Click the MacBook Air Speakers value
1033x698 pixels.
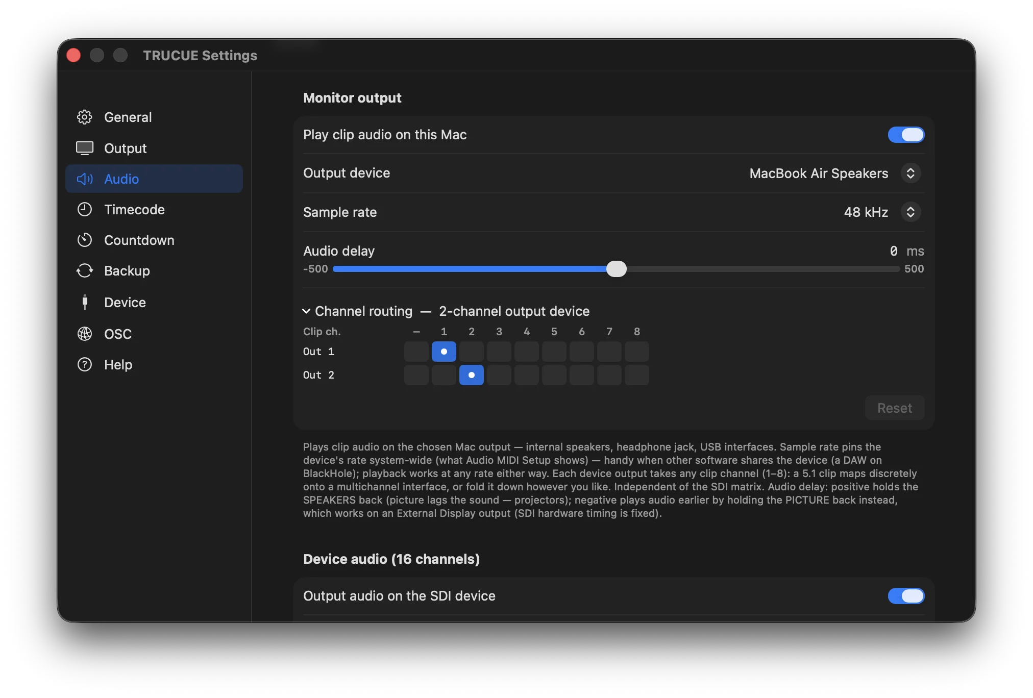point(819,173)
